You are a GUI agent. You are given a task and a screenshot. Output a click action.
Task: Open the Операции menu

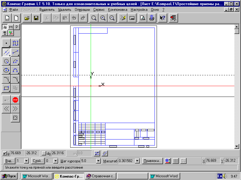(x=82, y=10)
